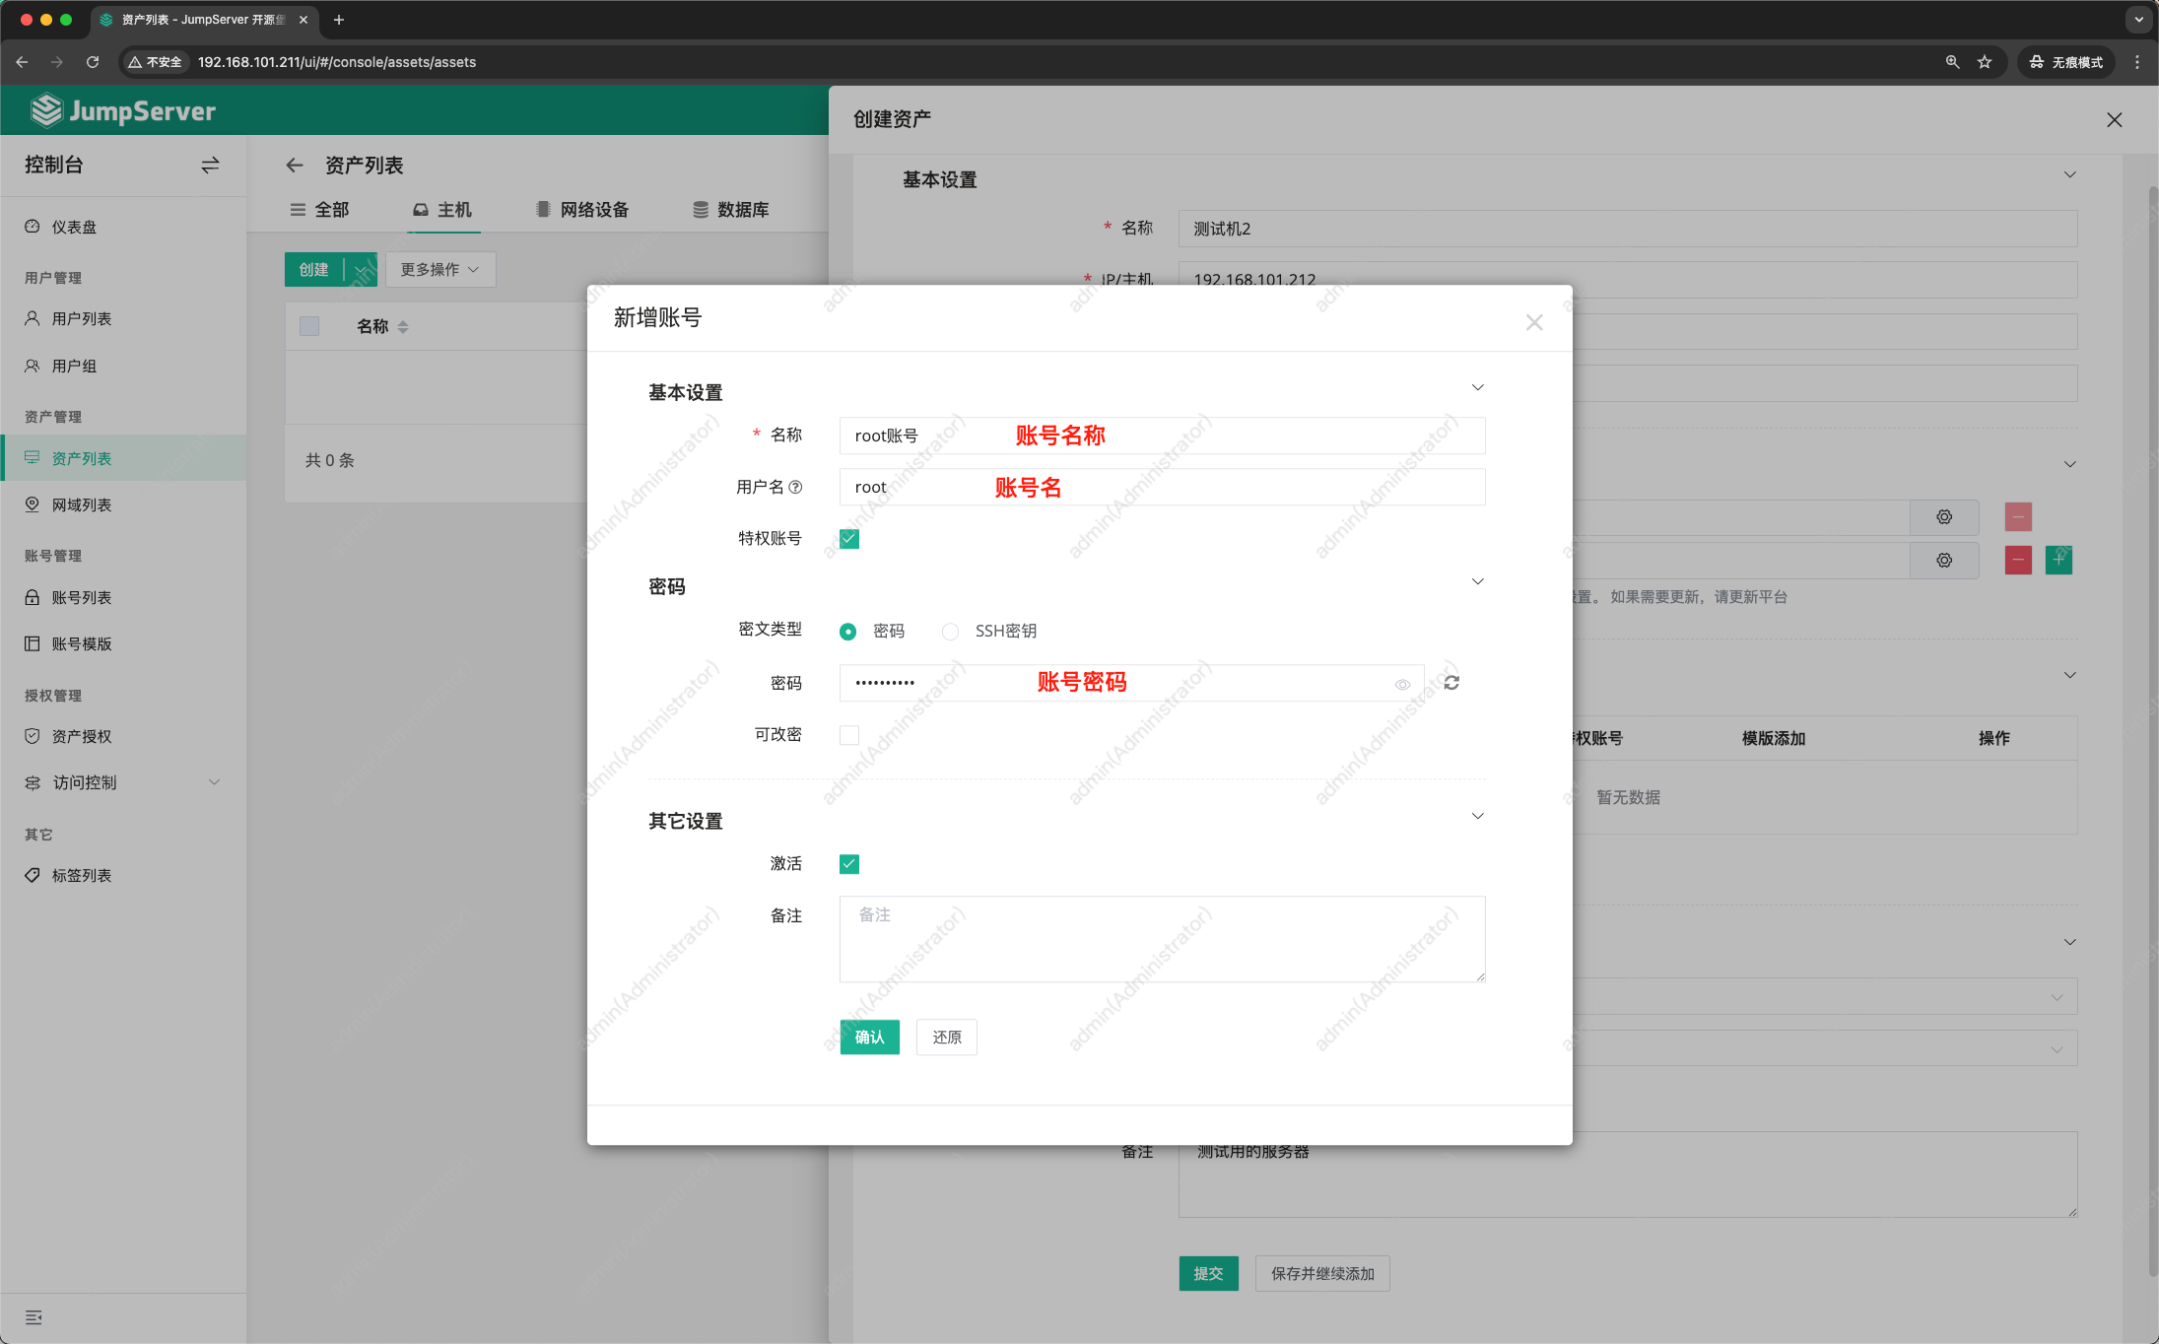Collapse the 其它设置 section
The width and height of the screenshot is (2159, 1344).
click(1476, 815)
